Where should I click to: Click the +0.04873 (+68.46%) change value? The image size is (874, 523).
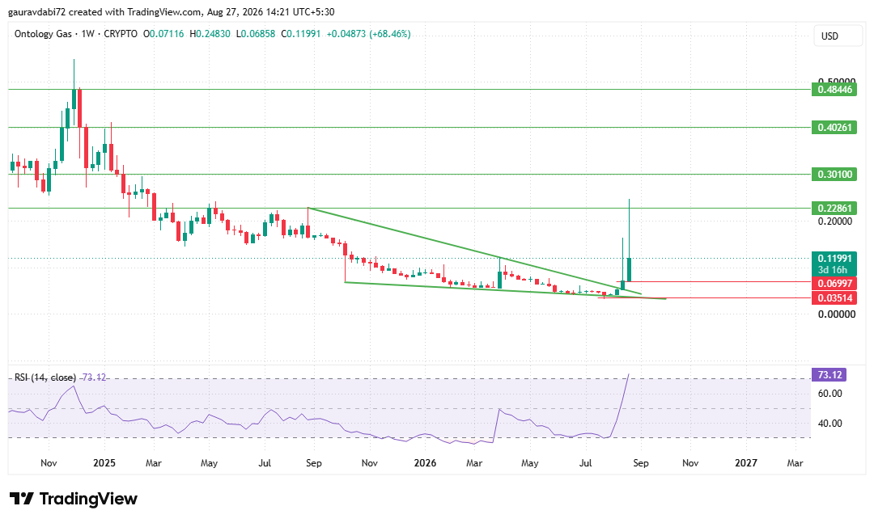368,34
